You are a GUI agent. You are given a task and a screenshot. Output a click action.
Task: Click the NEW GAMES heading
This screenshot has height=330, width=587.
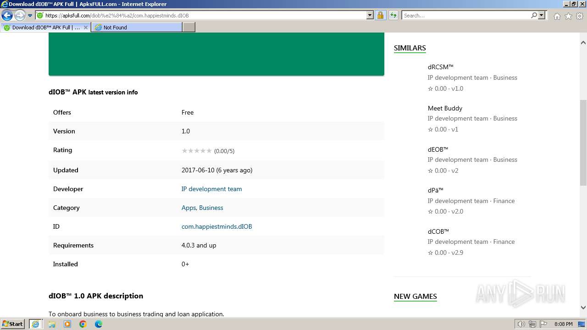click(415, 297)
